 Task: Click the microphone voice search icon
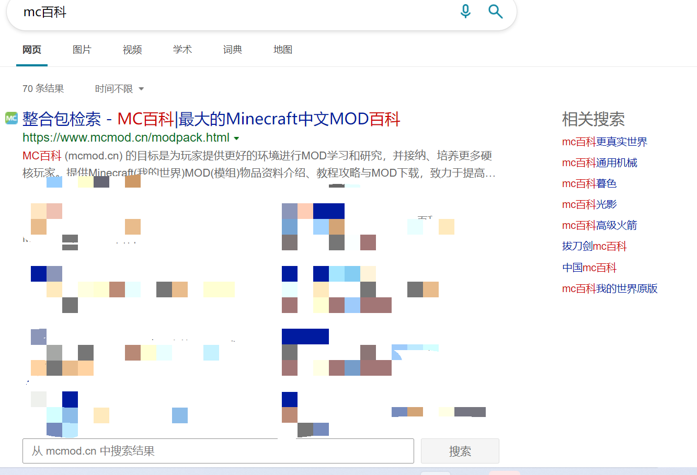coord(465,11)
